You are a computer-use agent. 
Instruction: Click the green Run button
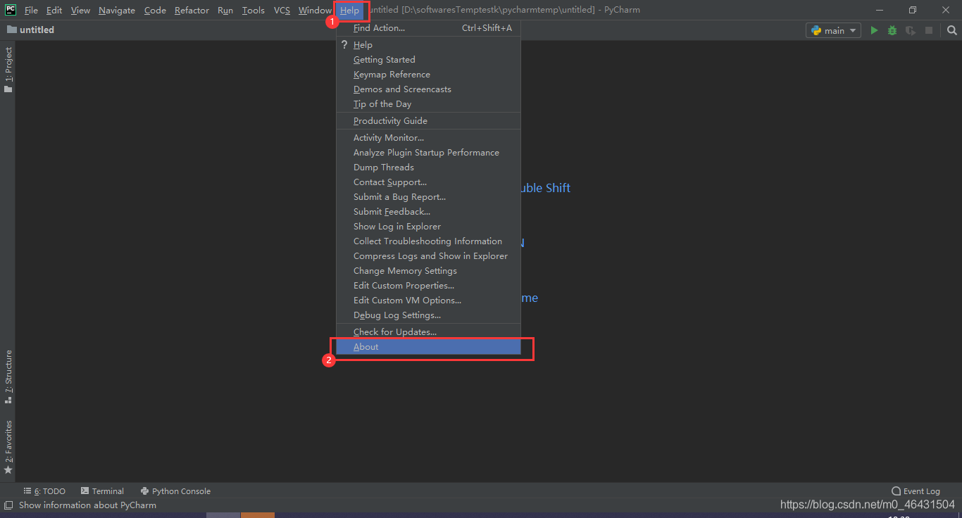(874, 30)
